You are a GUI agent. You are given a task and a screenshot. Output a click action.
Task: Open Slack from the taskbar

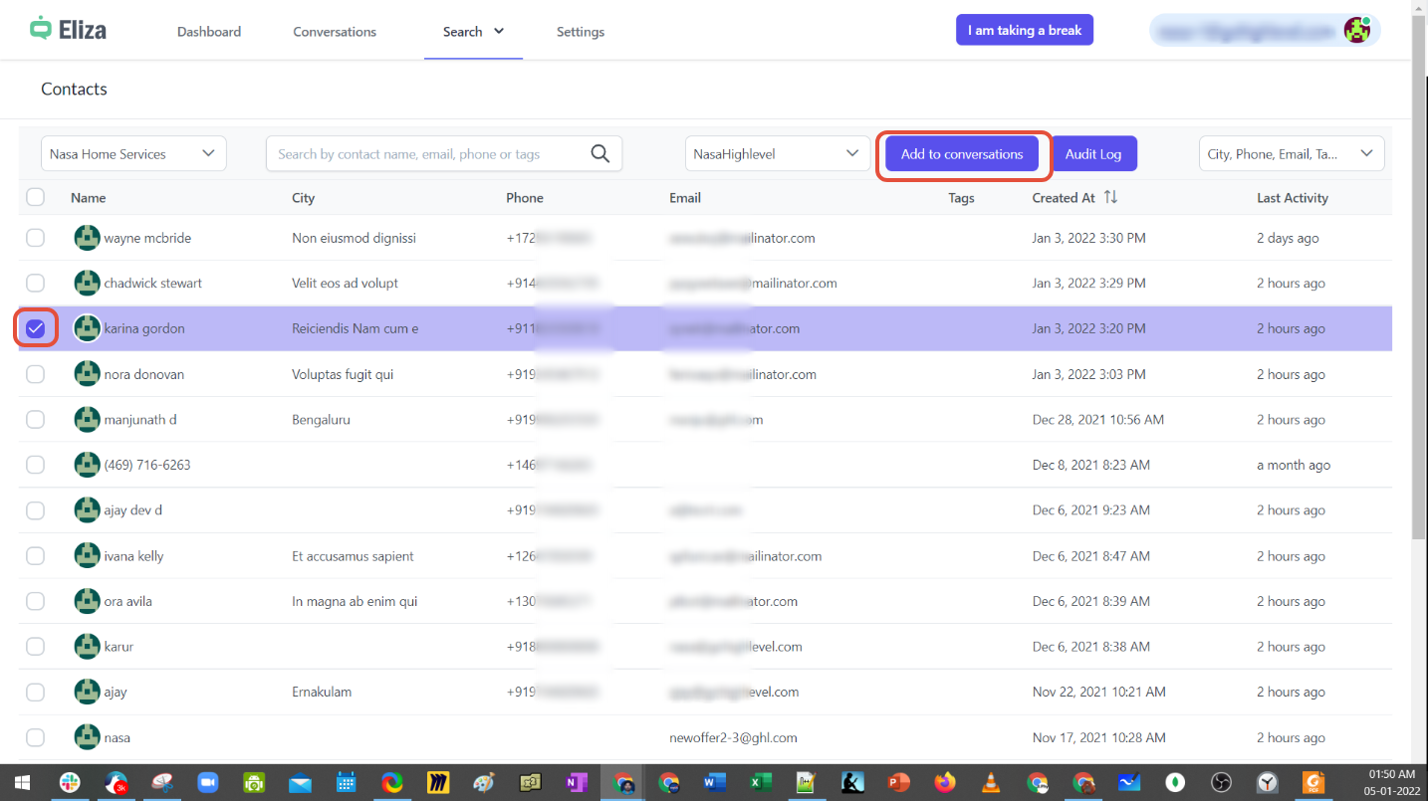click(70, 783)
